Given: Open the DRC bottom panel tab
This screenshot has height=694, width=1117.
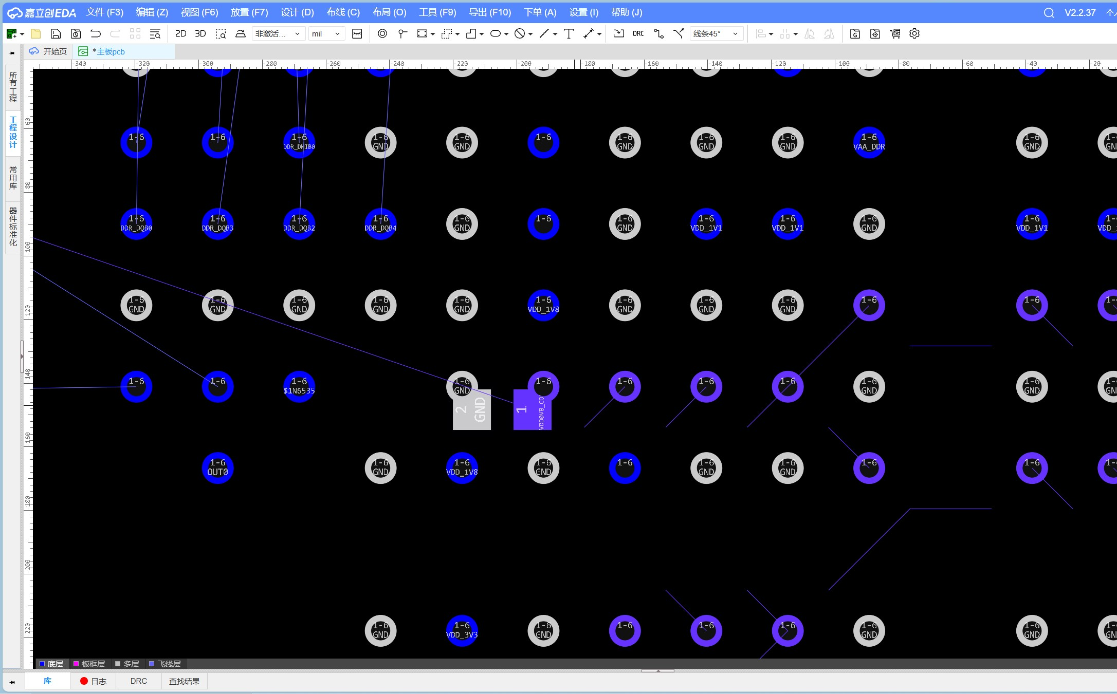Looking at the screenshot, I should coord(138,681).
